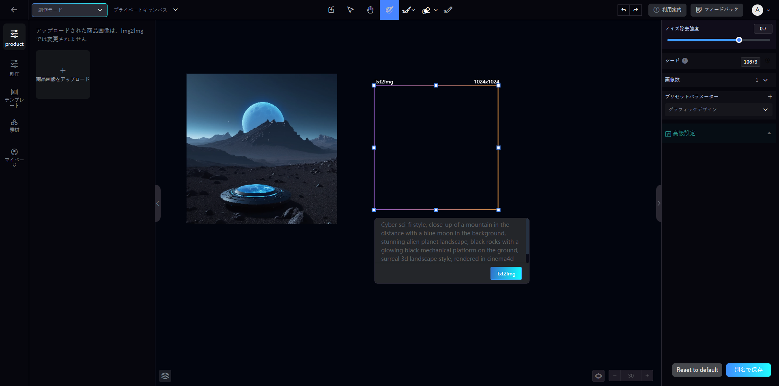779x386 pixels.
Task: Collapse the left panel with arrow handle
Action: click(x=158, y=203)
